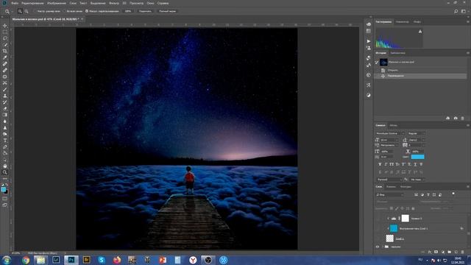Click the Мальчик в космос.psd snapshot thumbnail
Viewport: 471px width, 265px height.
383,62
